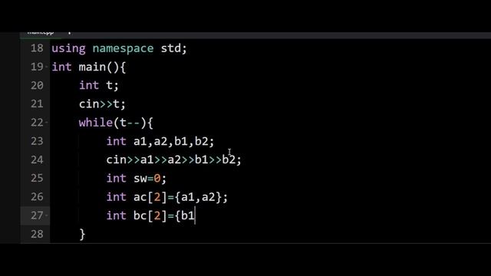Viewport: 491px width, 276px height.
Task: Select line number 28 in the gutter
Action: (37, 234)
